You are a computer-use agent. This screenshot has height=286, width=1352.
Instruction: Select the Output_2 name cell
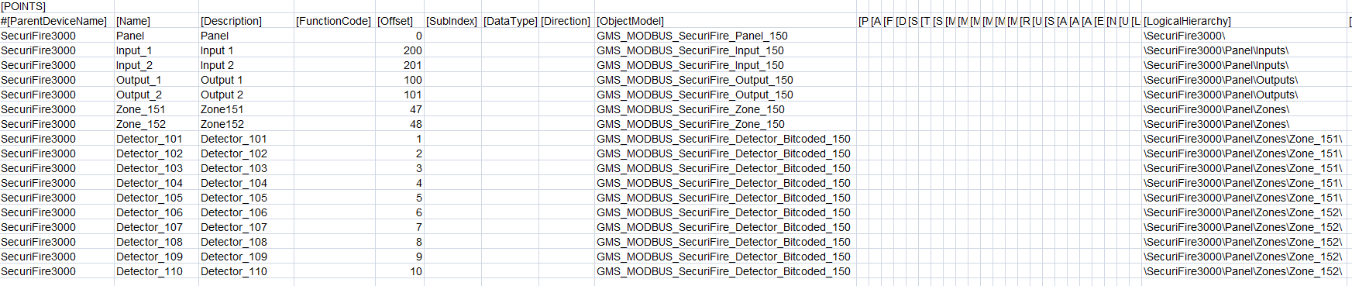pyautogui.click(x=157, y=95)
